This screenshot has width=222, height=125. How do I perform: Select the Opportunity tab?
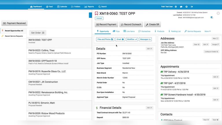pos(103,31)
